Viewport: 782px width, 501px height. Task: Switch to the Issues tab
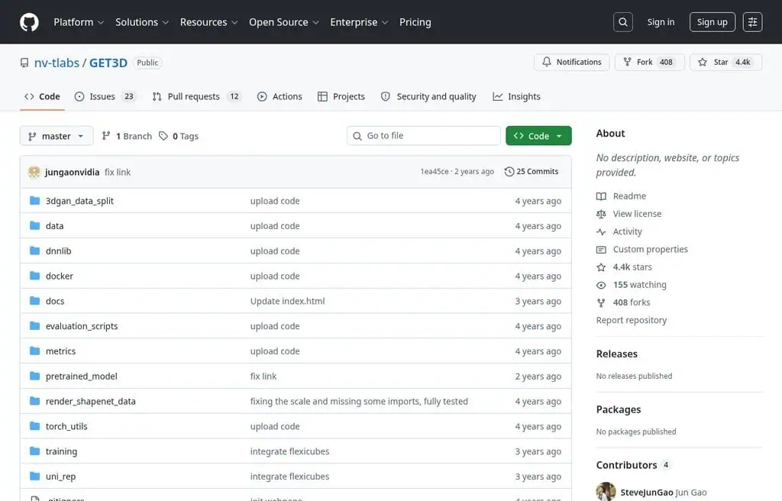[x=105, y=96]
